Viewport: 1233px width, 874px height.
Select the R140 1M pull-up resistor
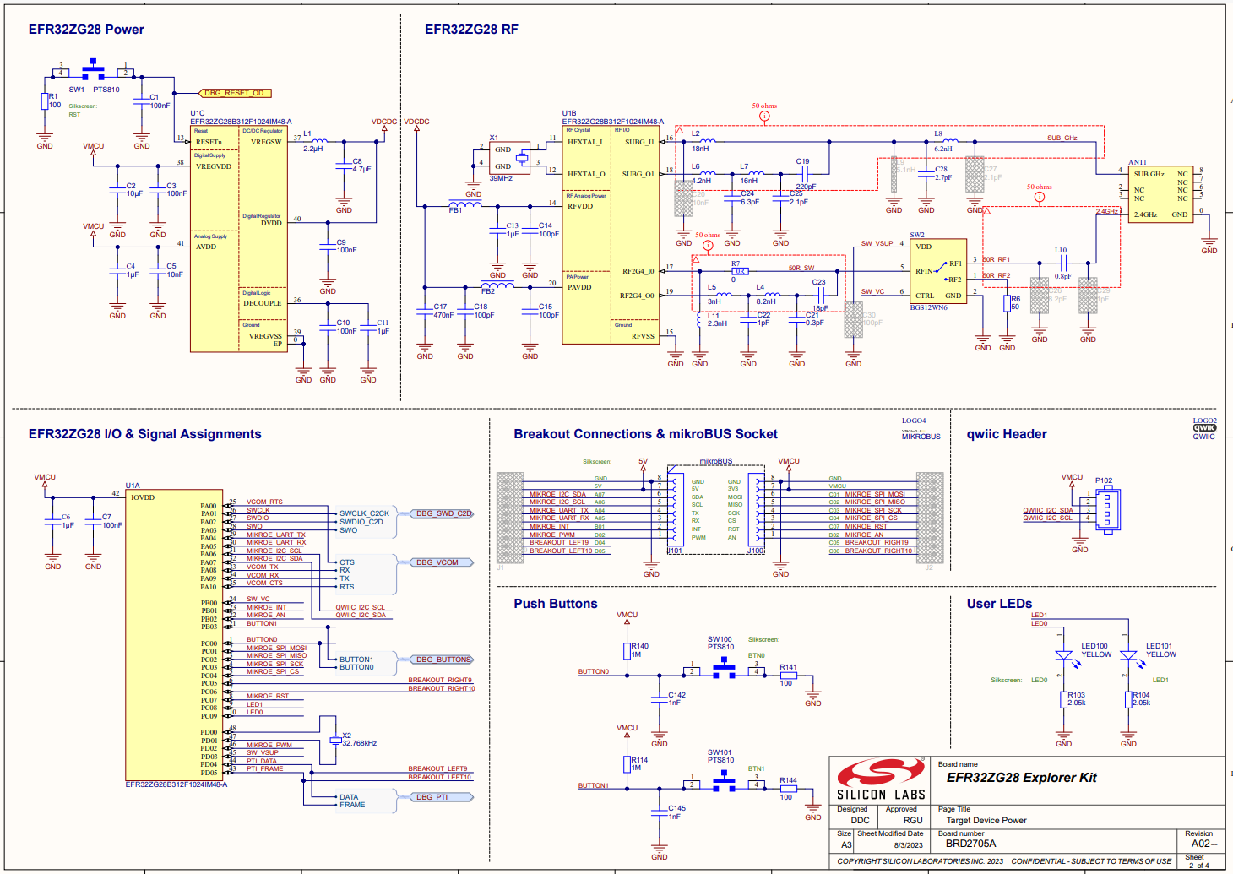pyautogui.click(x=627, y=650)
